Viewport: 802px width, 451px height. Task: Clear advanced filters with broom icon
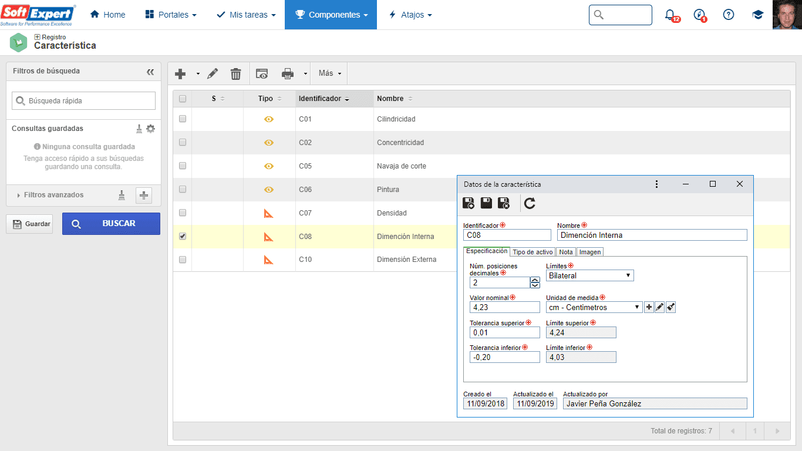point(122,195)
